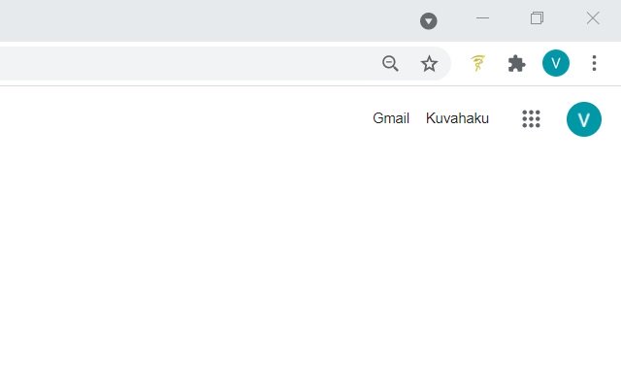621x388 pixels.
Task: Restore down the Chrome window
Action: coord(537,17)
